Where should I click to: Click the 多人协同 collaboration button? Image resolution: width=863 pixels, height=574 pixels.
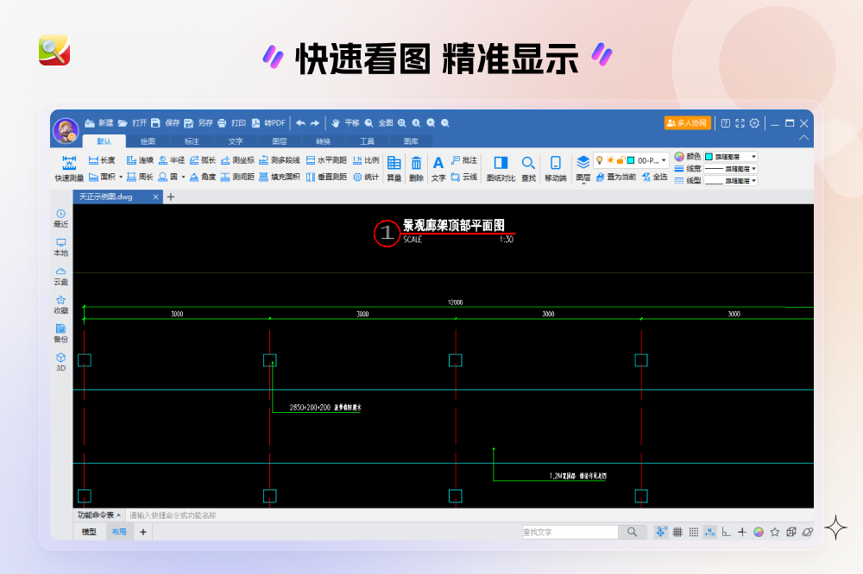tap(686, 122)
